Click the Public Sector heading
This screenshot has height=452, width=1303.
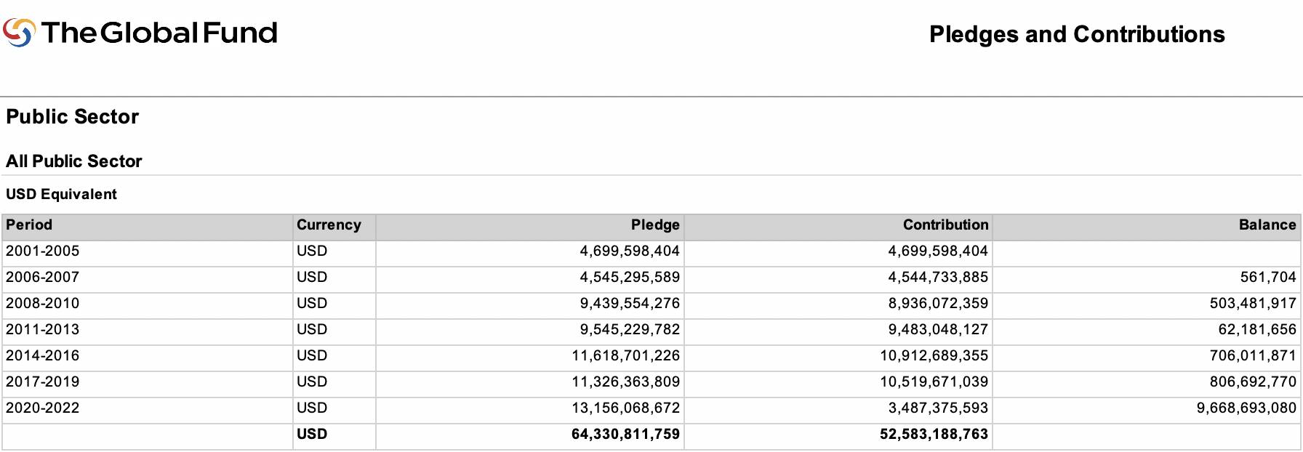coord(72,117)
